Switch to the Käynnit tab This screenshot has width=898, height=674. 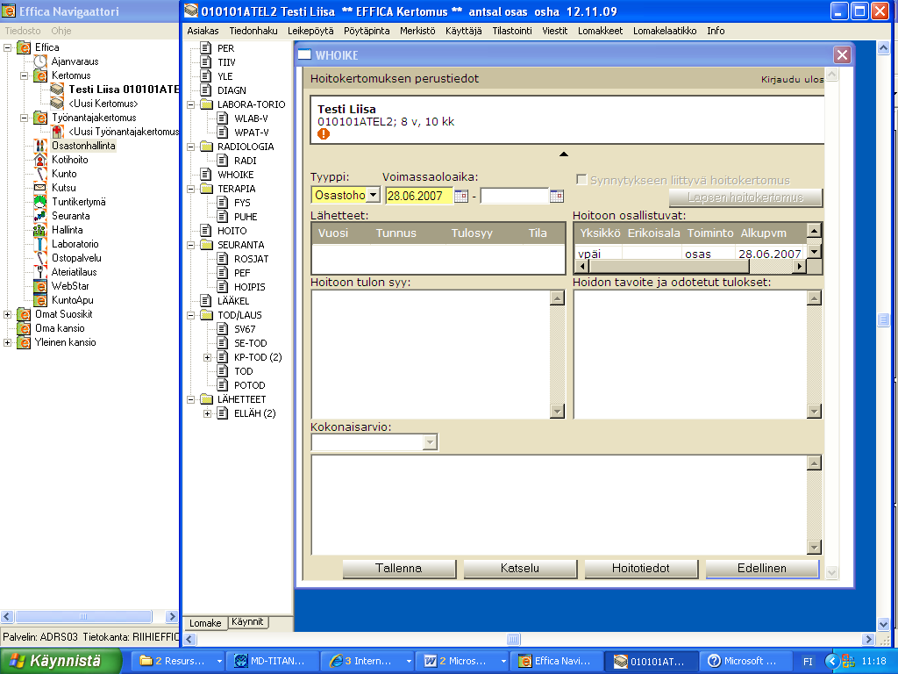tap(247, 622)
